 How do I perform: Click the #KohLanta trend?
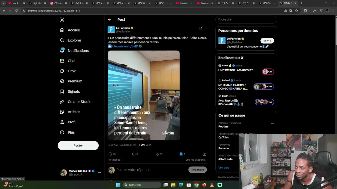225,159
